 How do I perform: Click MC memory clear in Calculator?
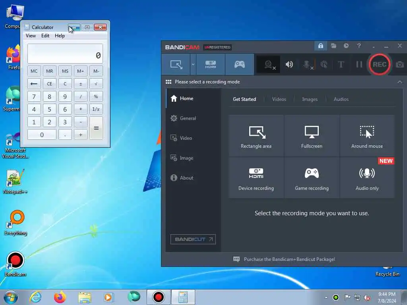coord(34,71)
